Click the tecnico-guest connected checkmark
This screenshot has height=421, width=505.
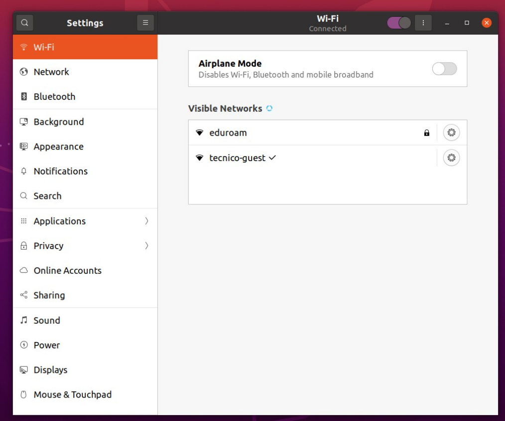coord(272,158)
